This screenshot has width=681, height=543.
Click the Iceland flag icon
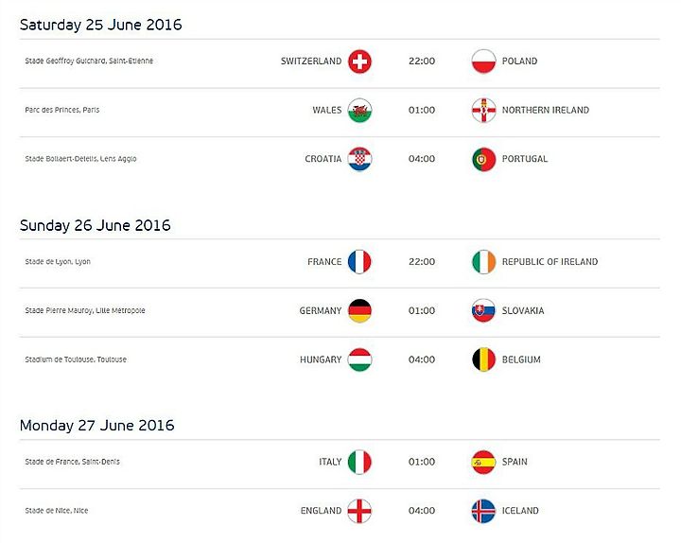coord(483,511)
